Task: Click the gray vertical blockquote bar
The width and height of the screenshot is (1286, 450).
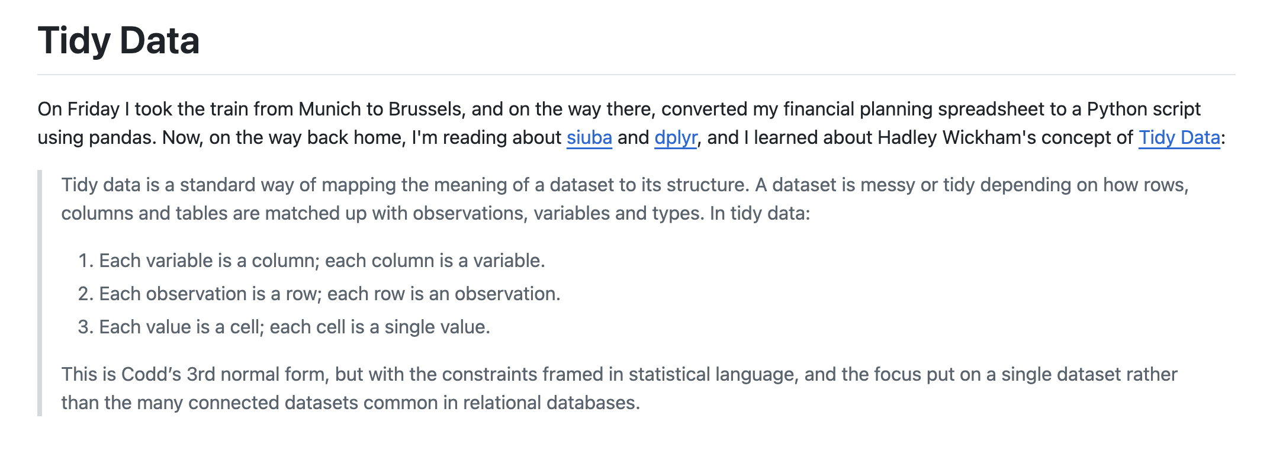Action: point(40,293)
